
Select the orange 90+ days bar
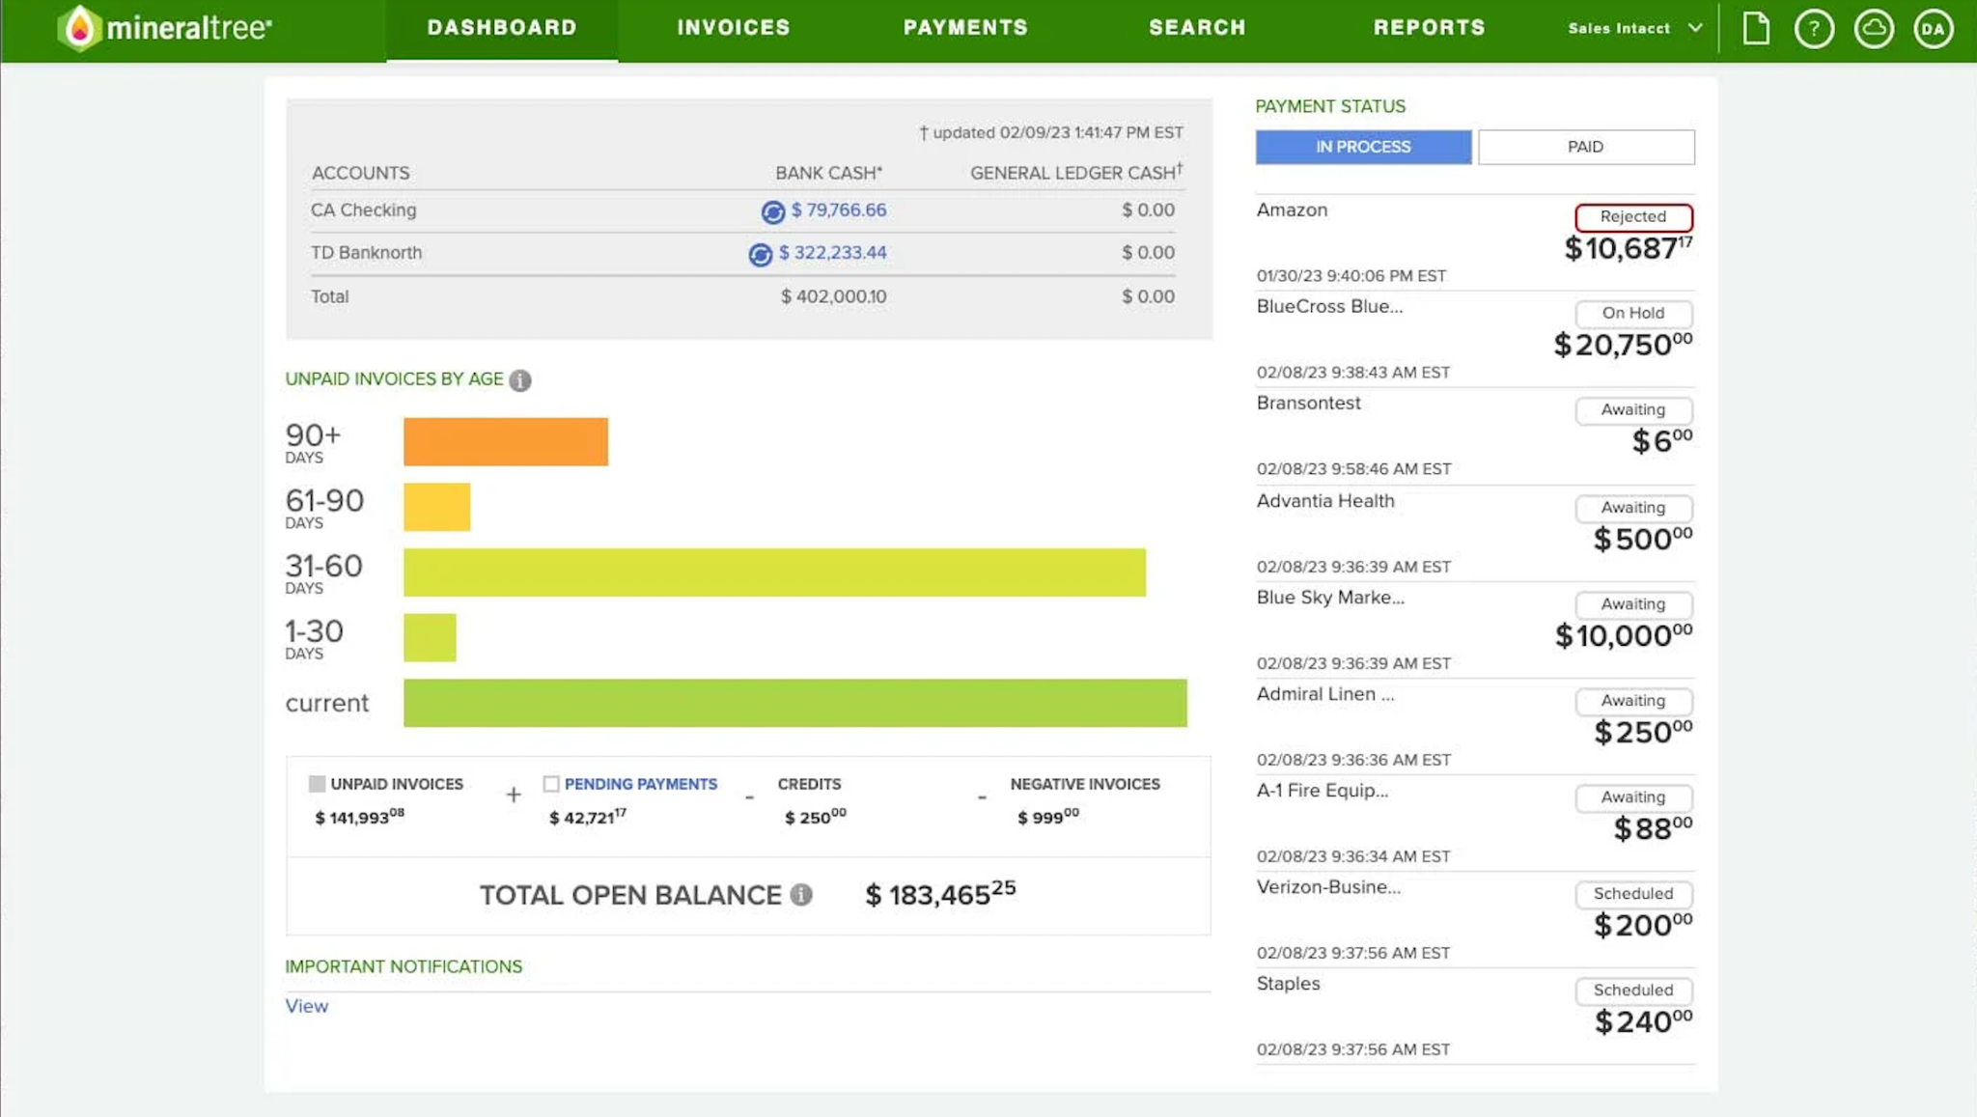pos(506,442)
